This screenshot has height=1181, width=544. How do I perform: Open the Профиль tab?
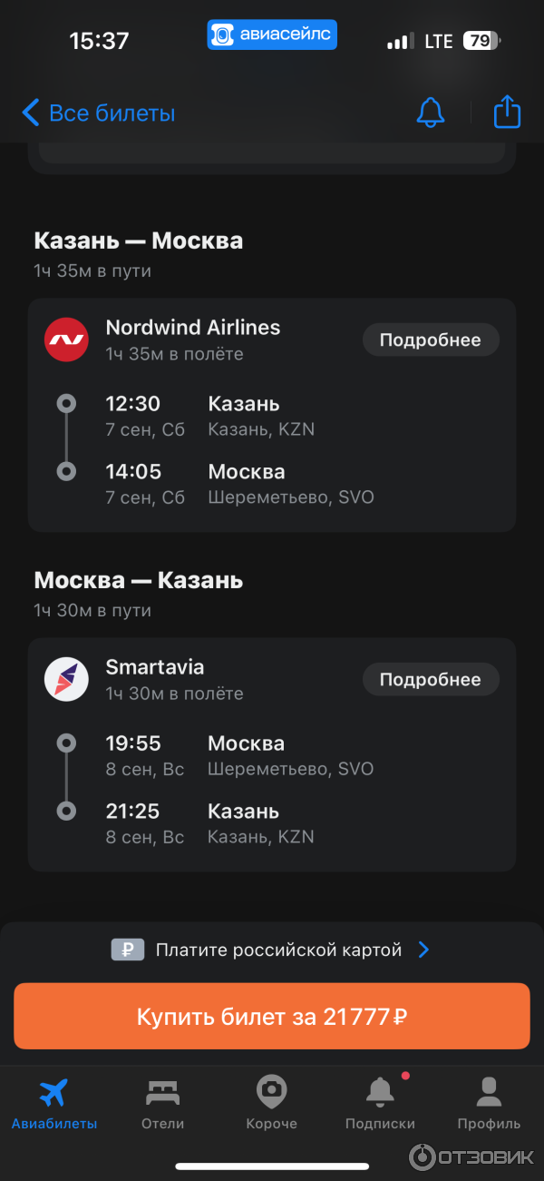point(489,1103)
